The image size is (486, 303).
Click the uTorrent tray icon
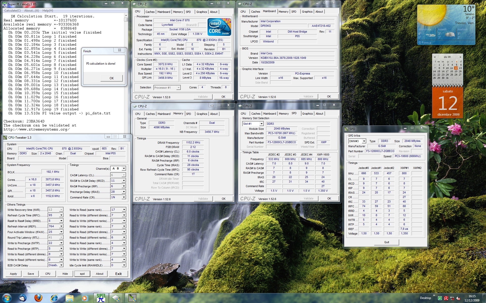pyautogui.click(x=440, y=298)
